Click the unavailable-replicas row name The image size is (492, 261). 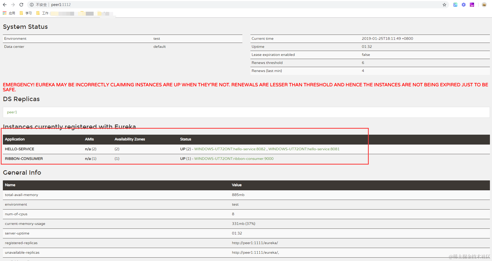click(22, 252)
